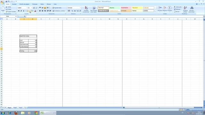Apply percent style
This screenshot has width=205, height=115.
tap(72, 11)
